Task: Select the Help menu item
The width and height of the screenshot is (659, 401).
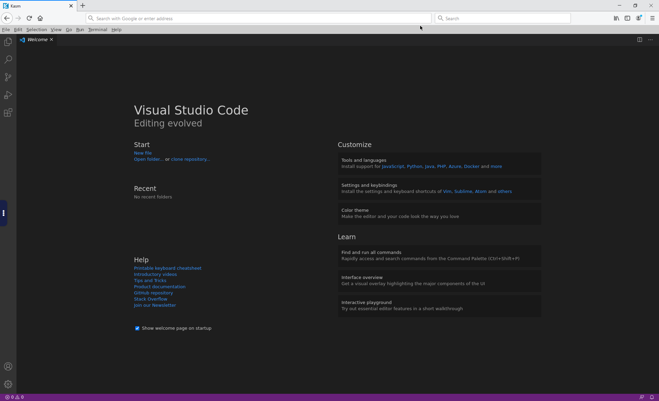Action: [x=116, y=29]
